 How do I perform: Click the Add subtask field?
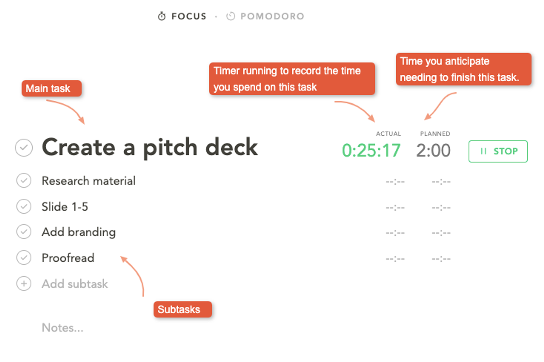tap(75, 284)
